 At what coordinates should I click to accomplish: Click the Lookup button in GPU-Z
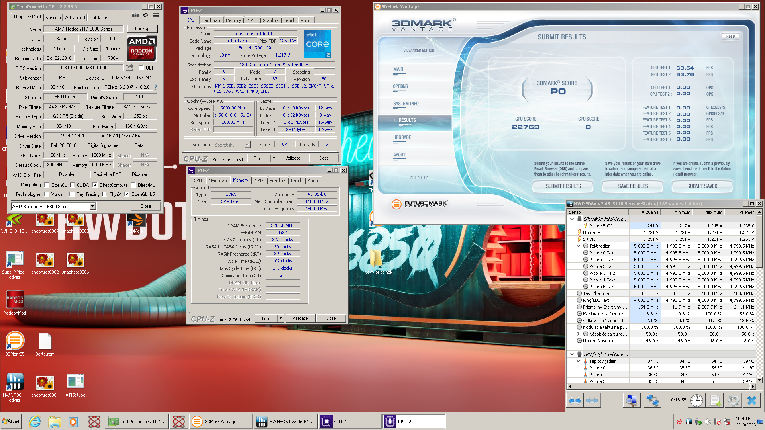pyautogui.click(x=142, y=29)
